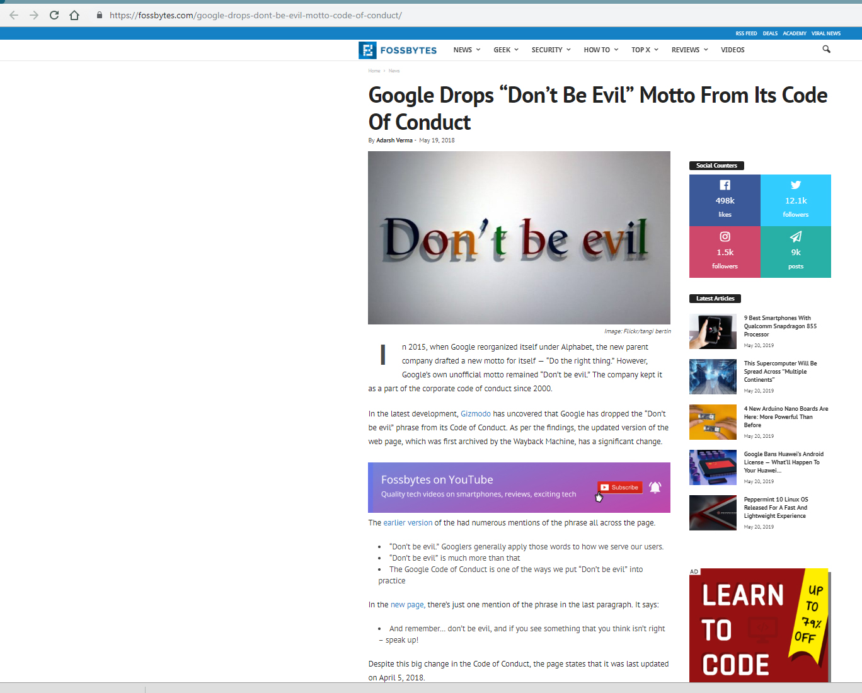The image size is (862, 693).
Task: Click the 'May 19, 2018' publish date
Action: click(x=437, y=140)
